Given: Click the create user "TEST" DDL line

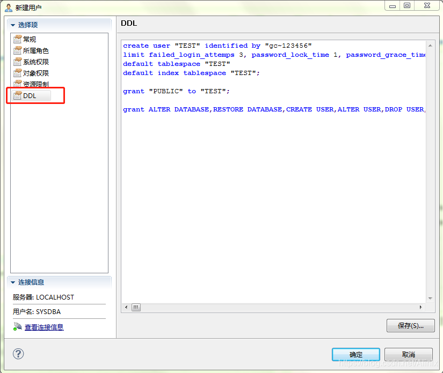Looking at the screenshot, I should [217, 46].
